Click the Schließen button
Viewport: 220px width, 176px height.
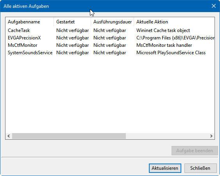pyautogui.click(x=200, y=168)
